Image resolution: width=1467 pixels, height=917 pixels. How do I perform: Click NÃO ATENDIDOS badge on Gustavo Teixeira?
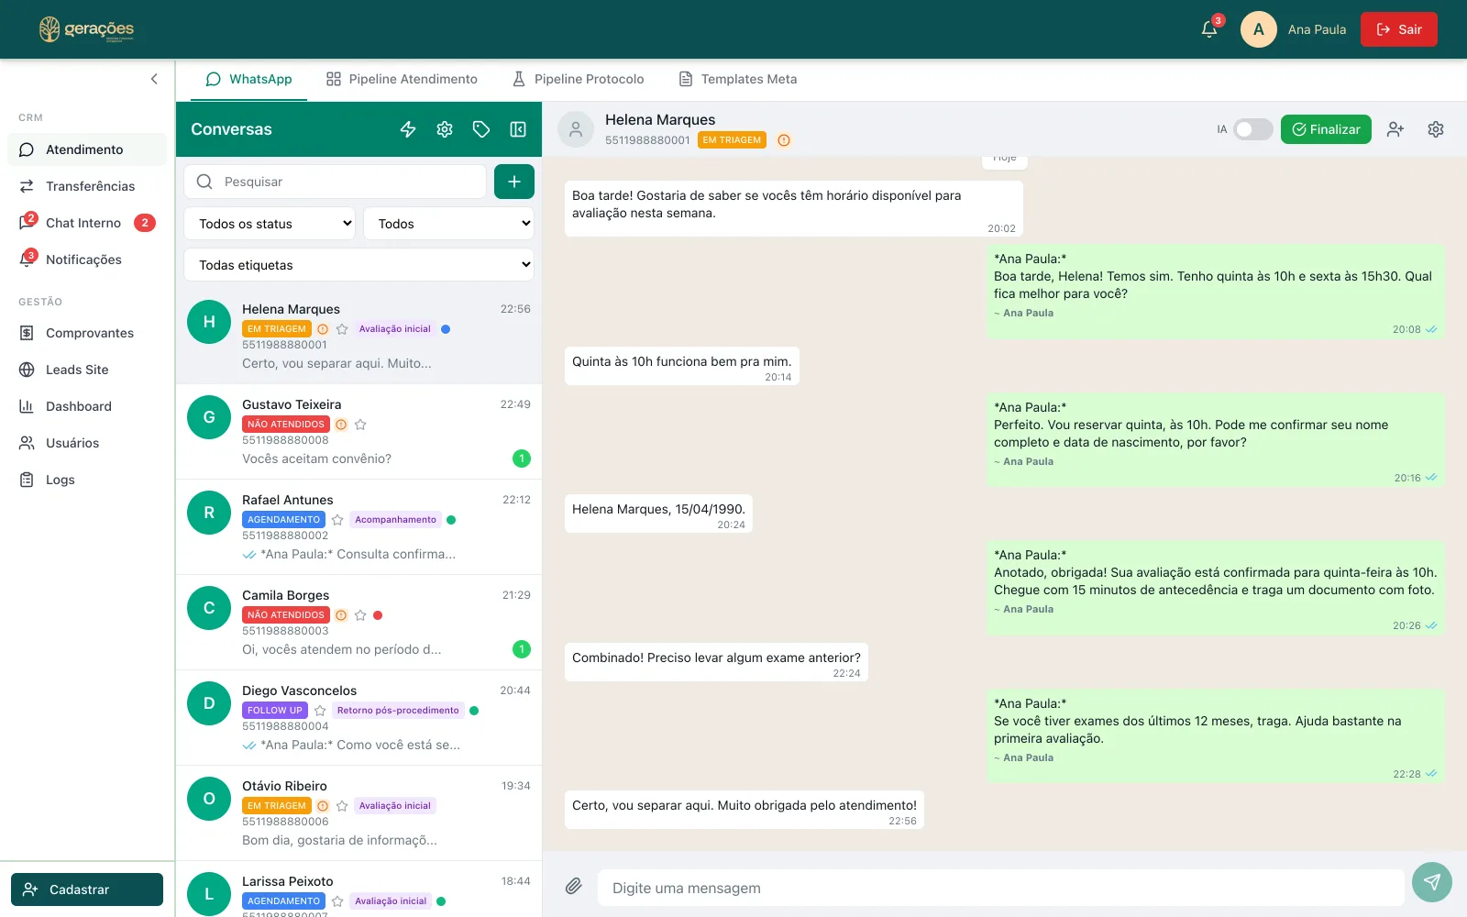click(286, 425)
